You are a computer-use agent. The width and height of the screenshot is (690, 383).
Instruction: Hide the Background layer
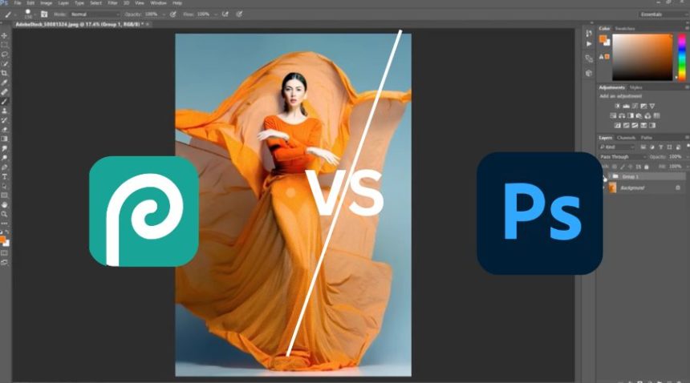tap(603, 188)
